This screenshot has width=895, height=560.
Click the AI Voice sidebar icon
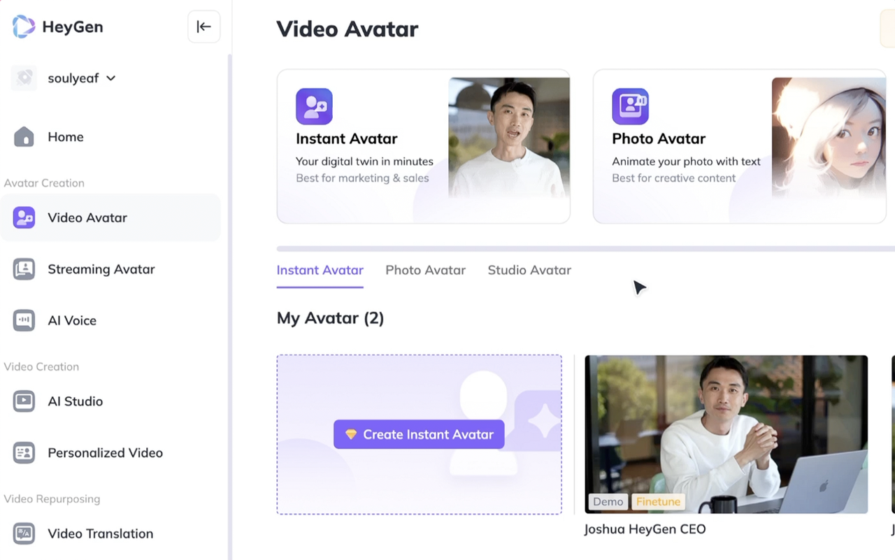click(24, 321)
